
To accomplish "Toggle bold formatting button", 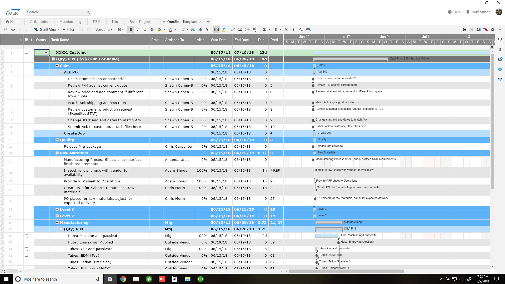I will (131, 29).
